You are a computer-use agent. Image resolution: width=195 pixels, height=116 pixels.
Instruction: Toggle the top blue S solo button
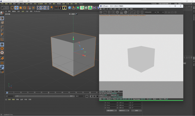[x=2, y=44]
